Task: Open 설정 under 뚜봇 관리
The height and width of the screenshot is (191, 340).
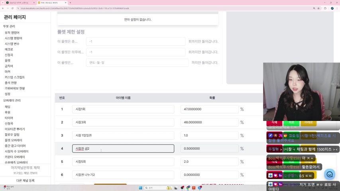Action: [8, 94]
